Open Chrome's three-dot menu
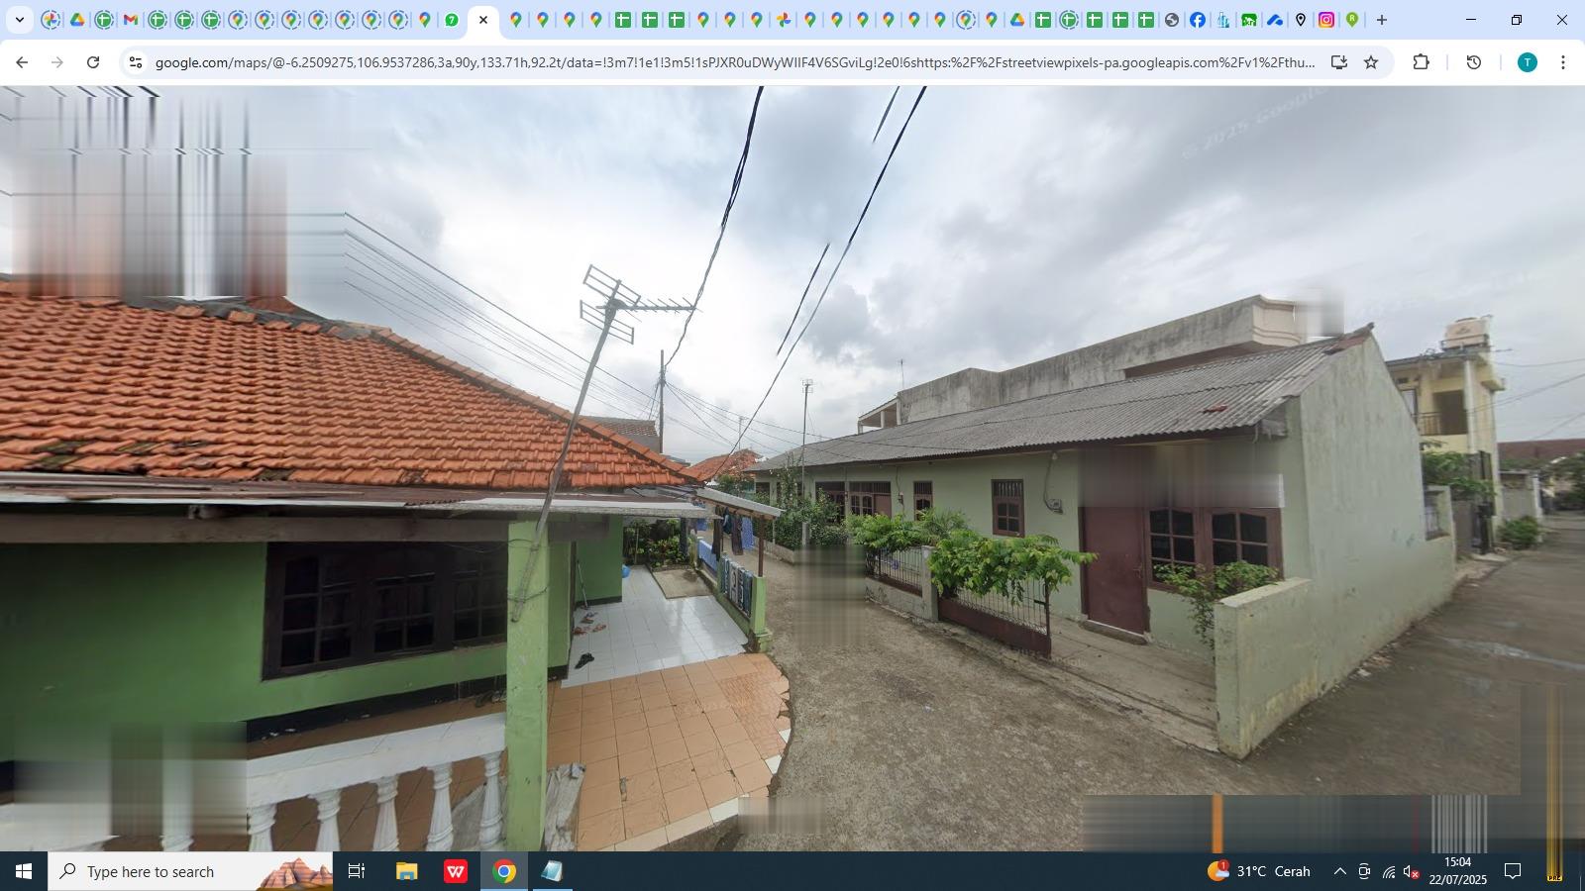This screenshot has height=891, width=1585. [1564, 61]
